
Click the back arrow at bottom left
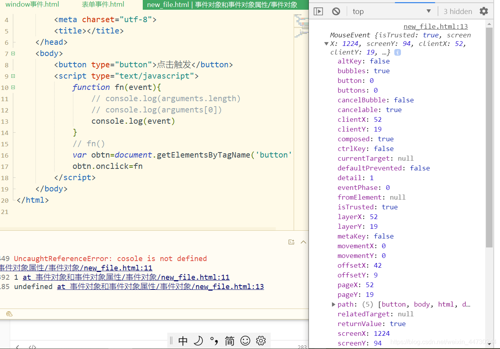(x=18, y=346)
